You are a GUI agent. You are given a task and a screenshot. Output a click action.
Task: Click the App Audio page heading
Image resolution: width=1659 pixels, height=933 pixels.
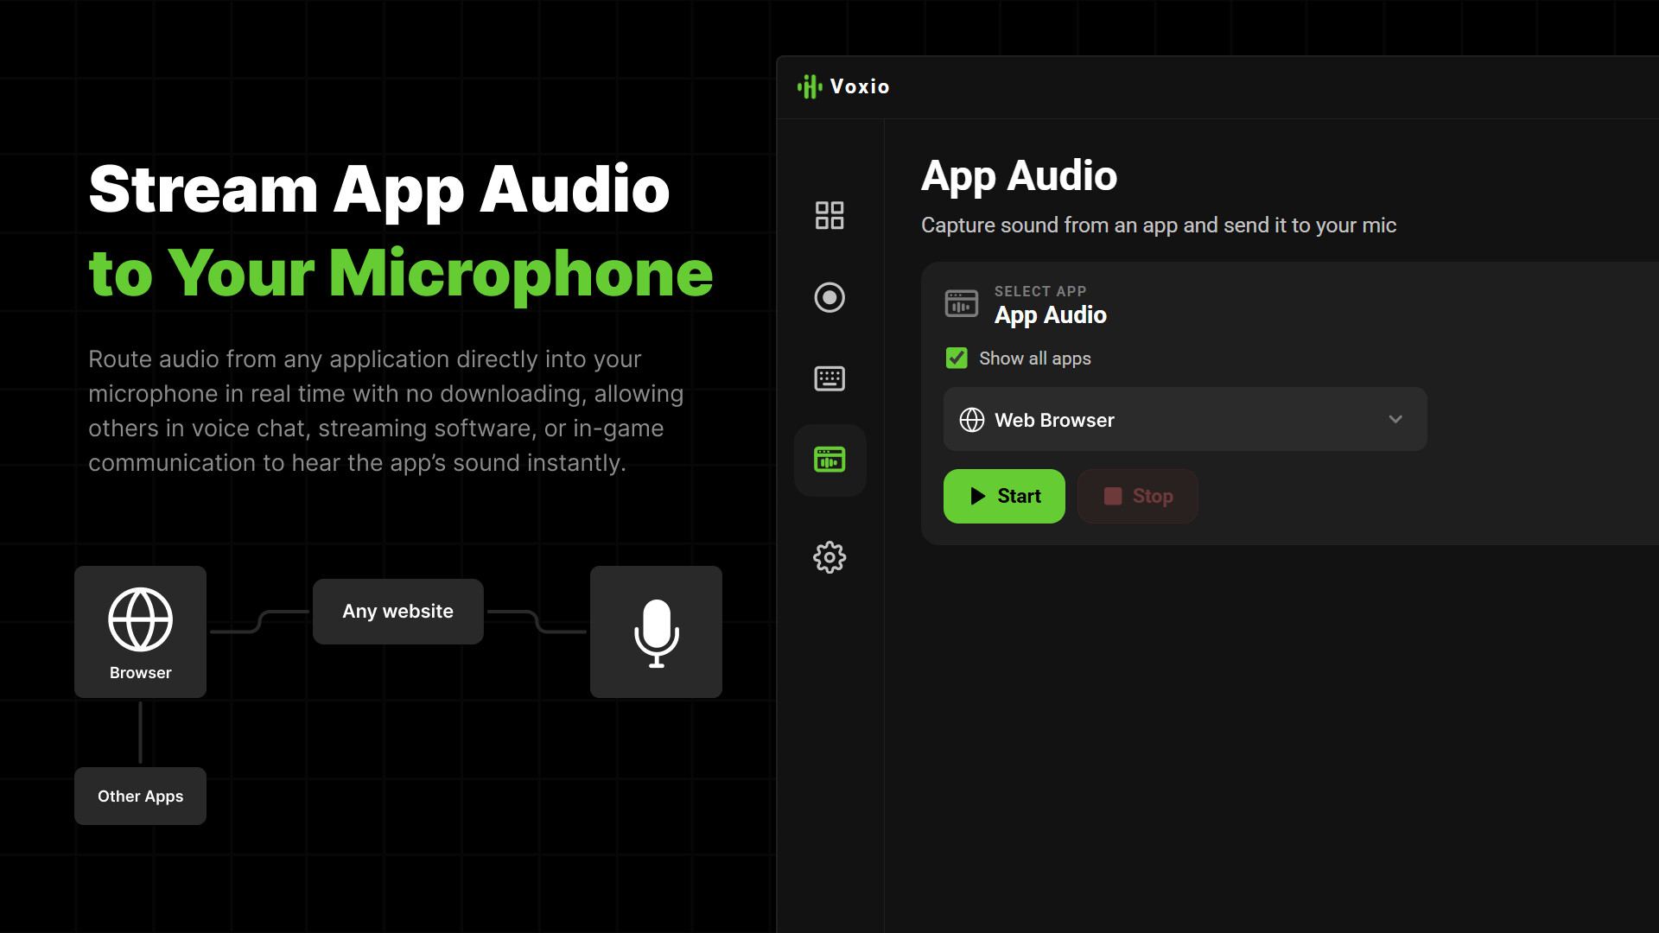click(1019, 176)
